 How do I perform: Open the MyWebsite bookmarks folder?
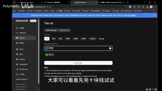click(96, 11)
